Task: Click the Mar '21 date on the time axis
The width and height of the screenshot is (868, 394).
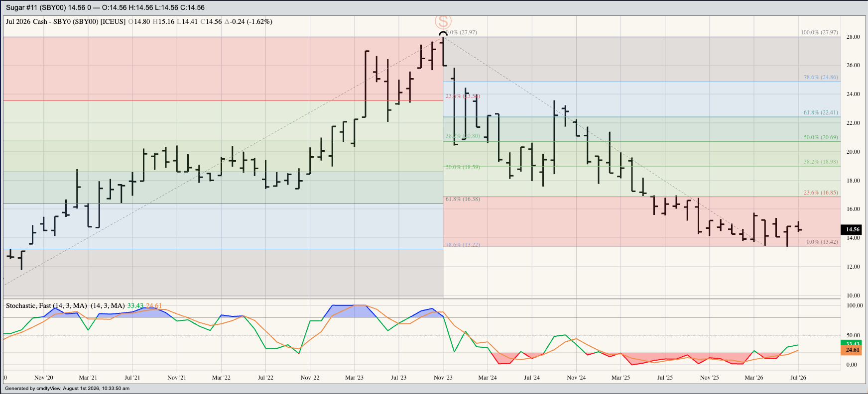Action: coord(88,378)
